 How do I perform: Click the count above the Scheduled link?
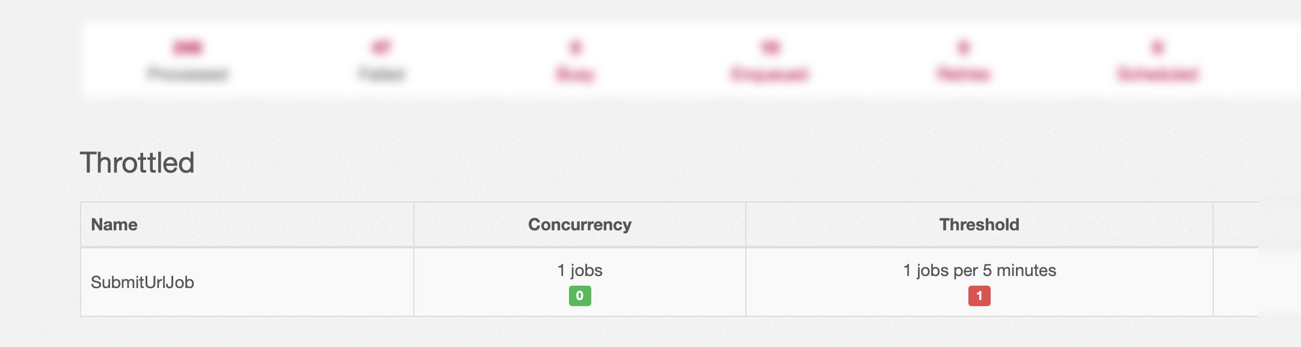1158,48
